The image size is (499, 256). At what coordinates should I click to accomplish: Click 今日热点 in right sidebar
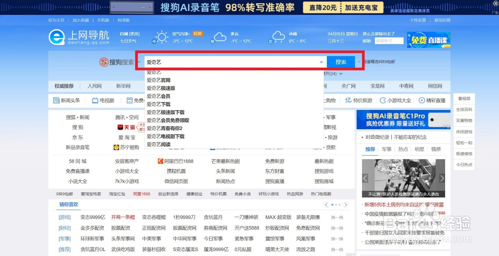(x=464, y=165)
